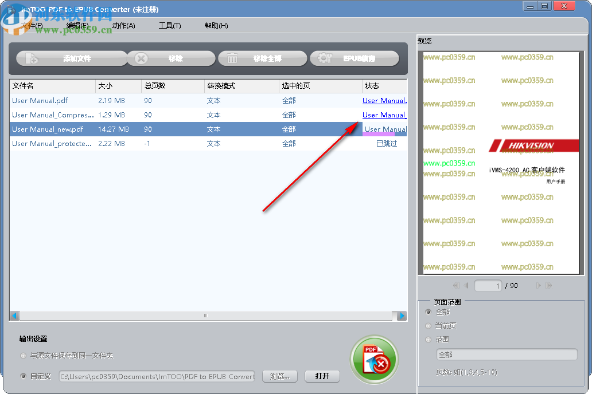Go to next preview page arrow
This screenshot has height=394, width=592.
click(x=538, y=285)
